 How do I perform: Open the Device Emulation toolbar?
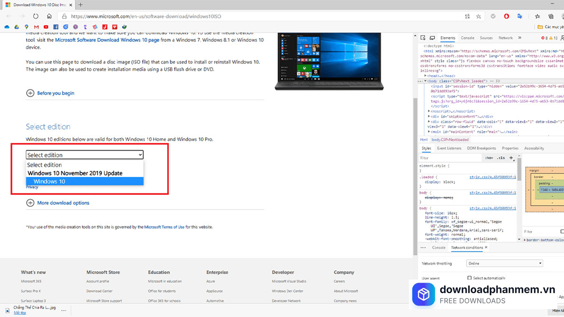[433, 38]
